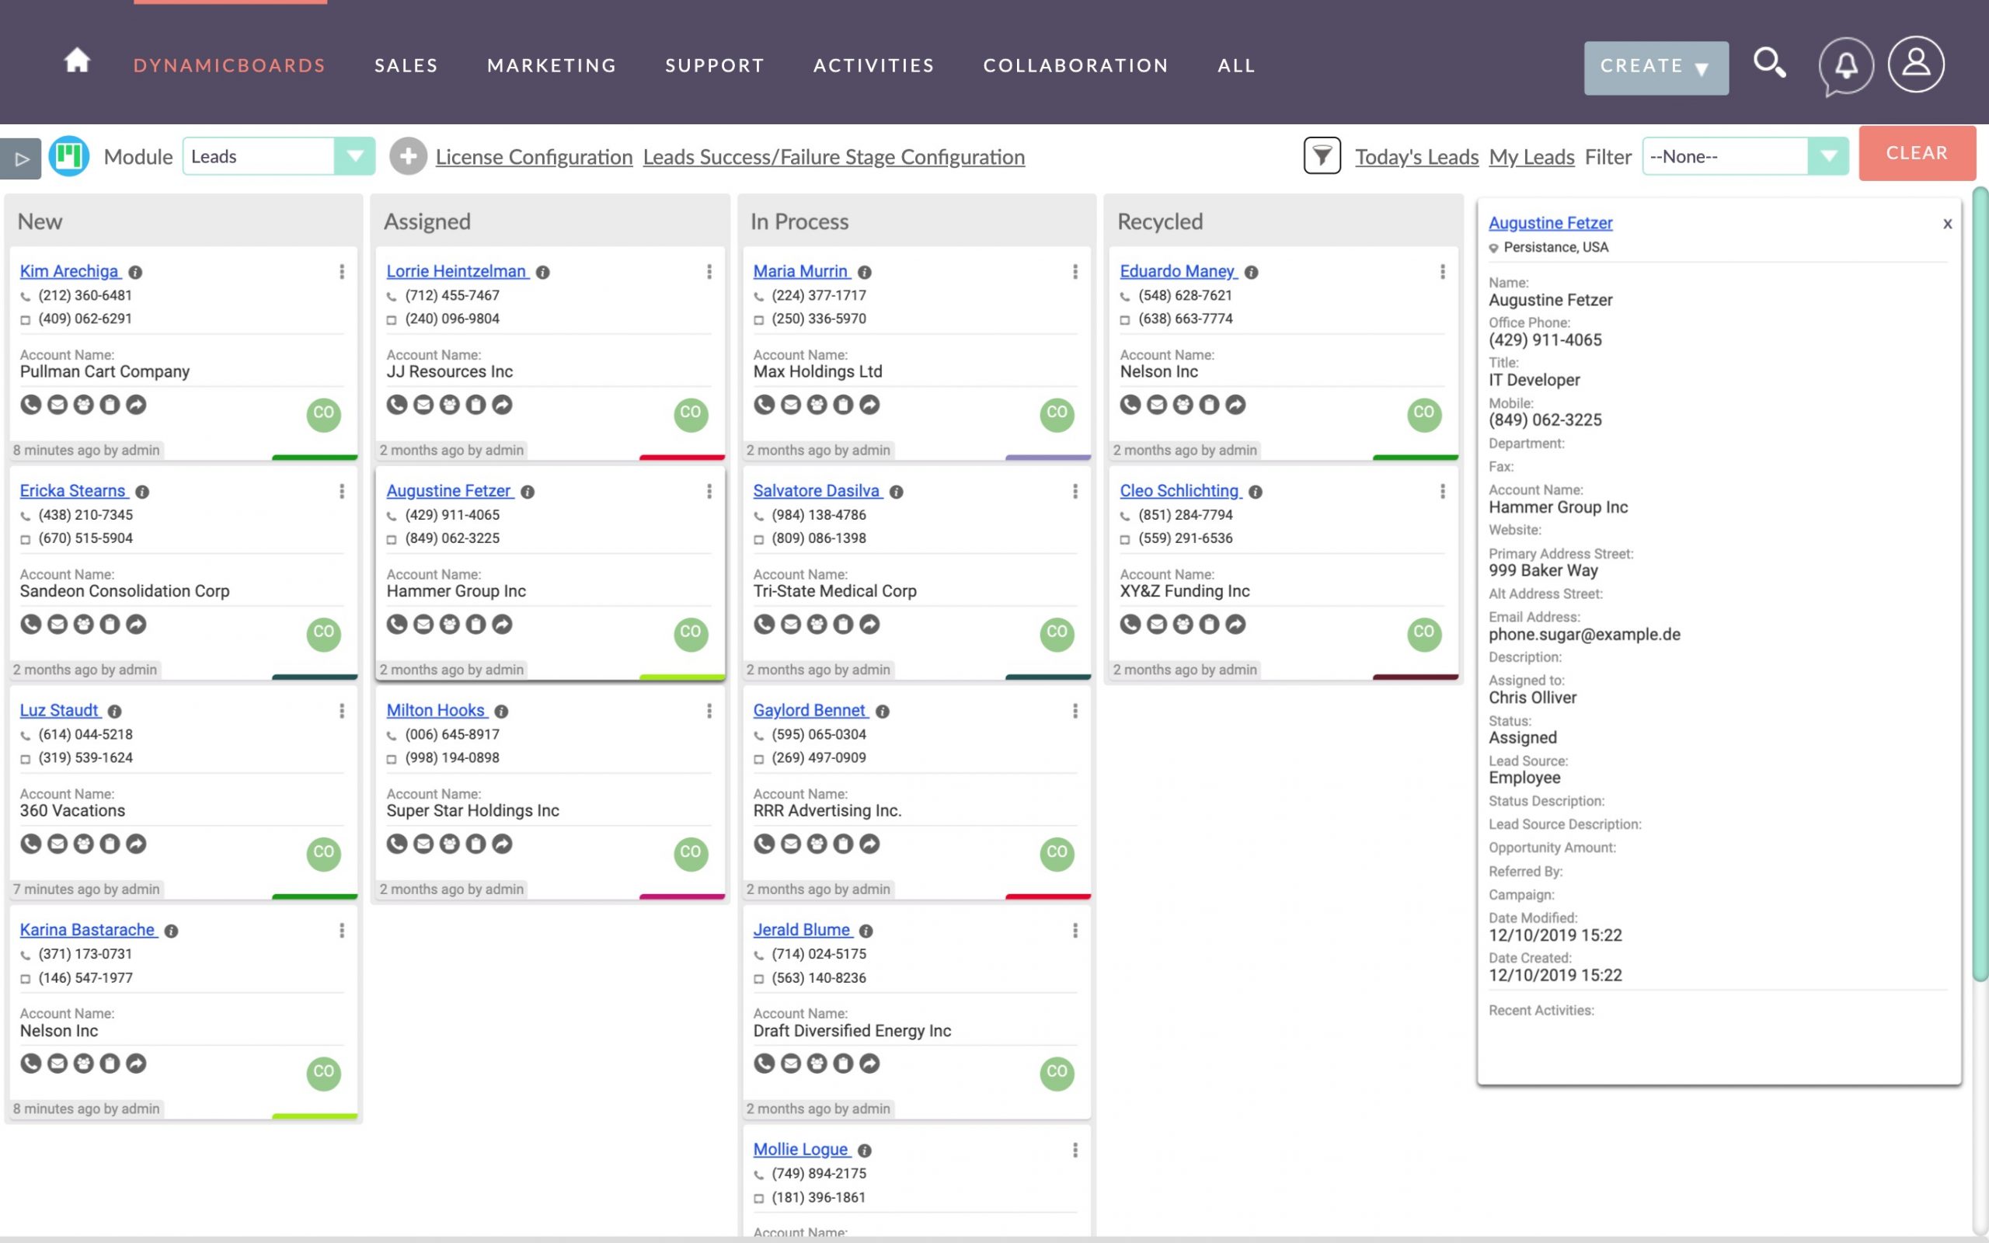Expand the Filter dropdown showing --None--
1989x1243 pixels.
1829,156
